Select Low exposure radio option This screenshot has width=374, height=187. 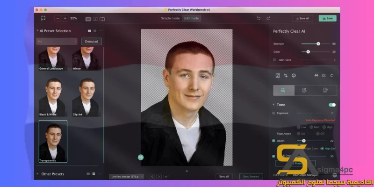point(299,127)
